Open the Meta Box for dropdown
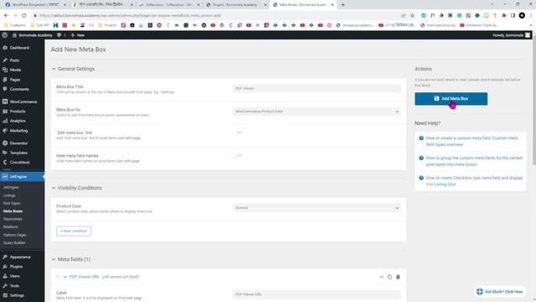This screenshot has height=302, width=536. [x=317, y=112]
